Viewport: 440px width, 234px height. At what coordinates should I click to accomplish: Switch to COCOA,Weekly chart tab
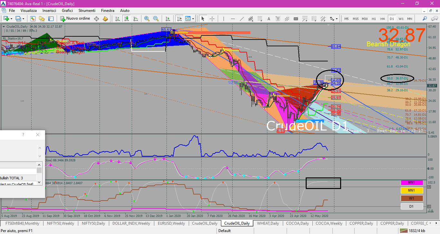[329, 223]
